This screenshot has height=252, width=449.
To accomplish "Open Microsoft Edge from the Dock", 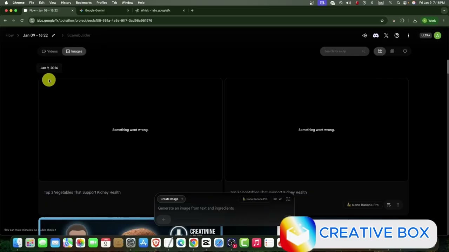I will pyautogui.click(x=181, y=243).
